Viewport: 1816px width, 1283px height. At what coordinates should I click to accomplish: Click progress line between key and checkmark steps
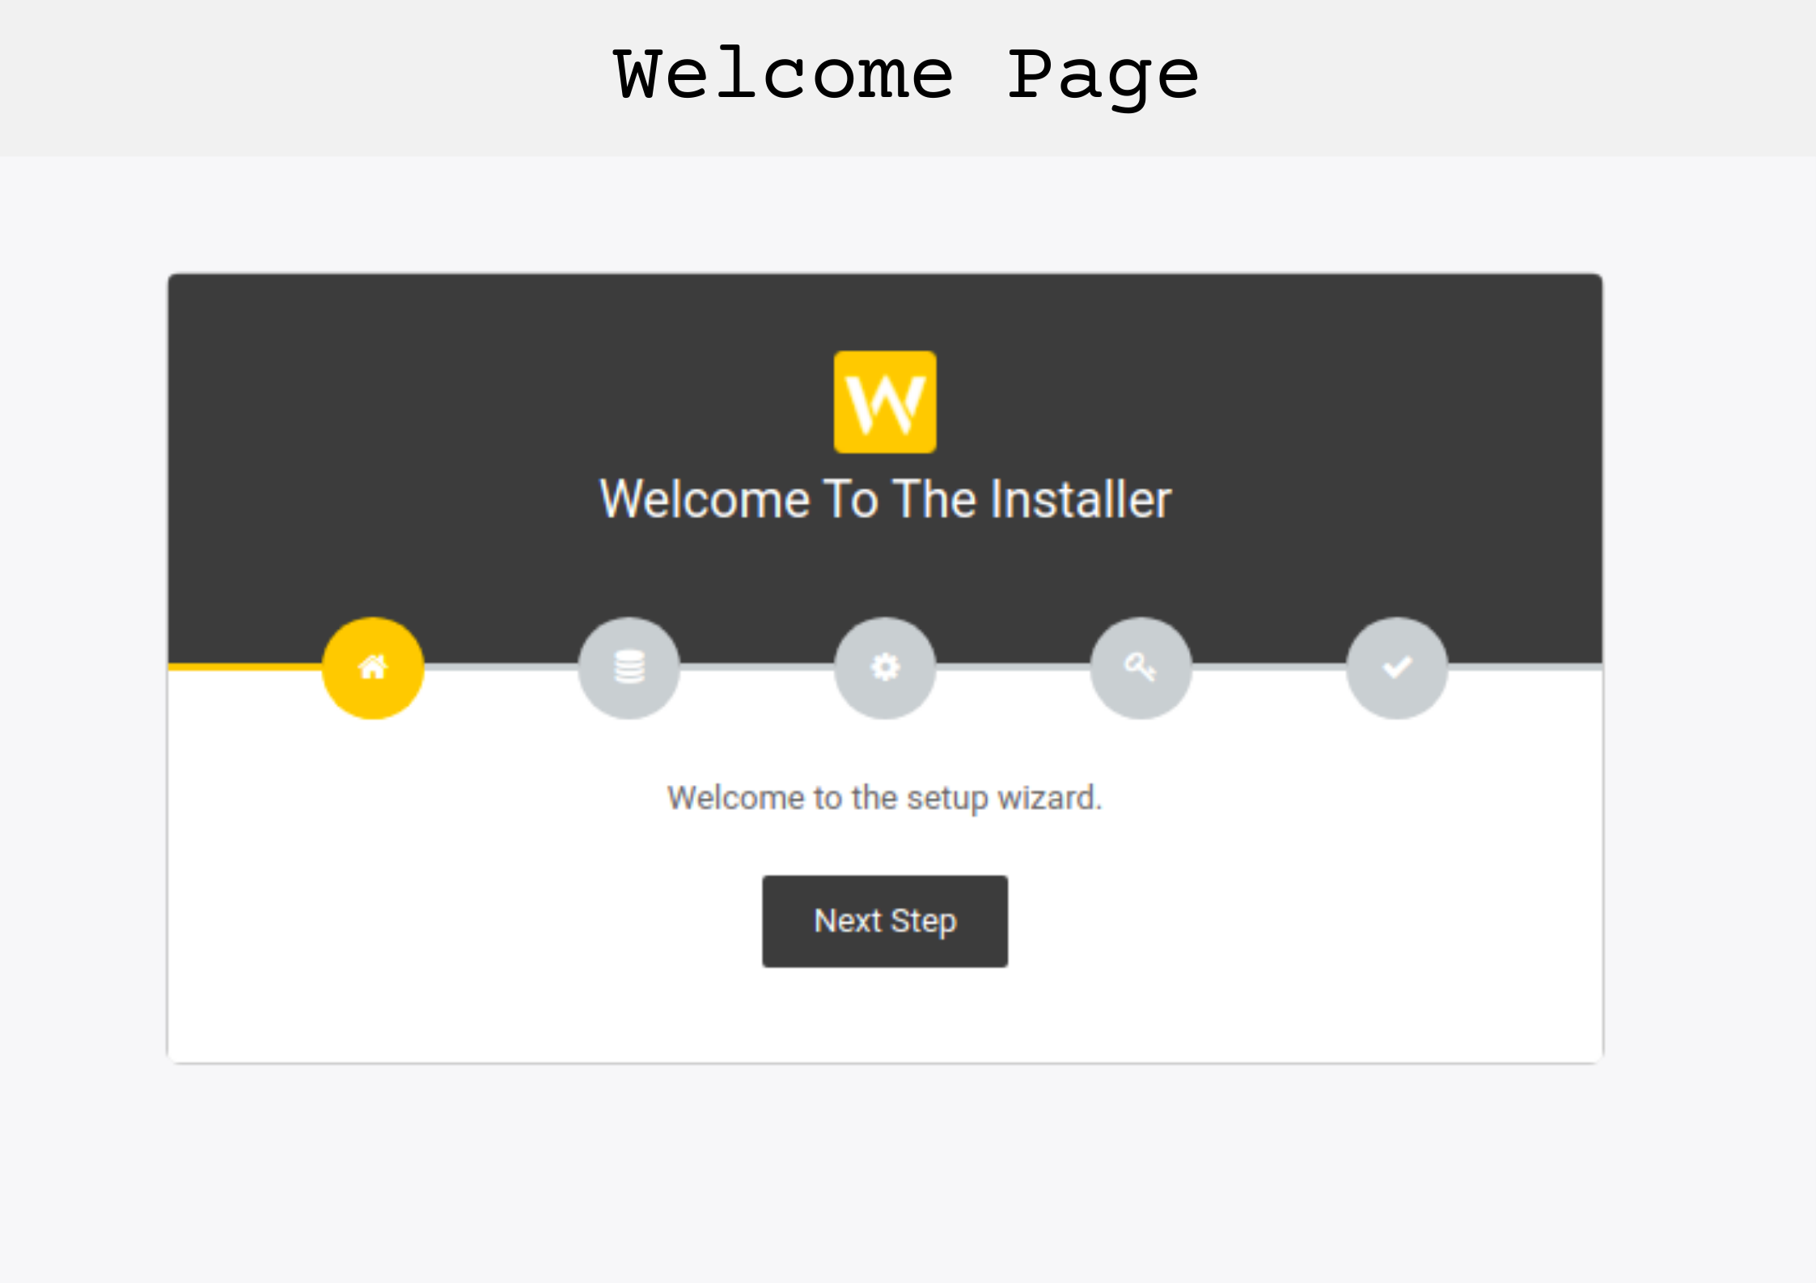(x=1268, y=667)
